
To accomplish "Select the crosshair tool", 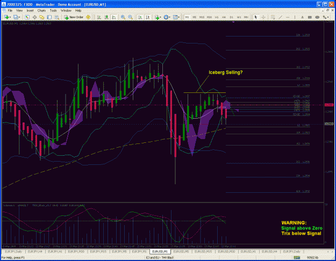I will [263, 17].
